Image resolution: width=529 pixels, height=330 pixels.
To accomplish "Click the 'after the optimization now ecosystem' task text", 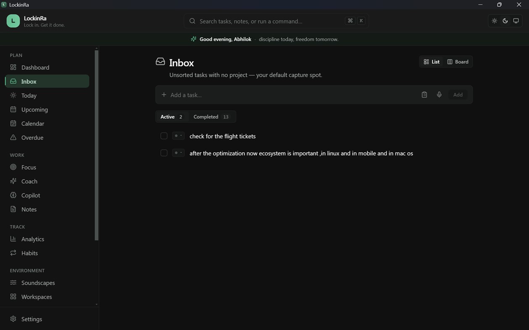I will 301,153.
